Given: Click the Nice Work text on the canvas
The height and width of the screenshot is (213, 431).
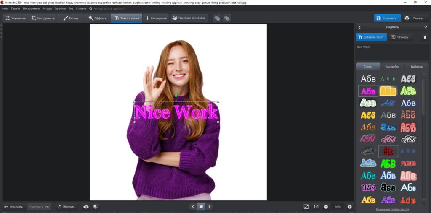Looking at the screenshot, I should [x=176, y=112].
